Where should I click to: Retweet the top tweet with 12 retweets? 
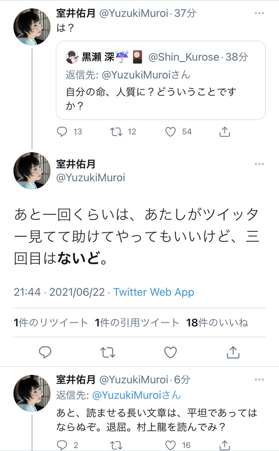(116, 132)
